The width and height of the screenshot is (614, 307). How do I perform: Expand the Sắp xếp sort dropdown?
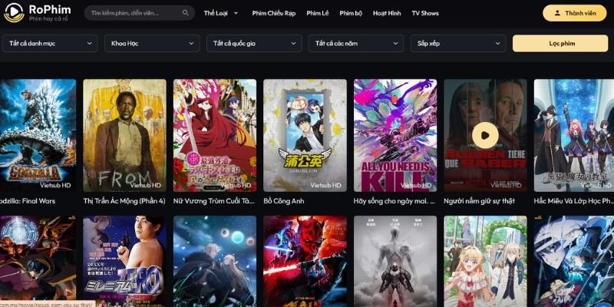click(x=458, y=44)
